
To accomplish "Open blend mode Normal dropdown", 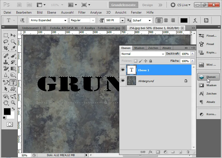I will (x=143, y=54).
